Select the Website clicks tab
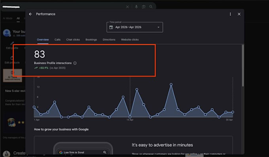 click(x=130, y=40)
